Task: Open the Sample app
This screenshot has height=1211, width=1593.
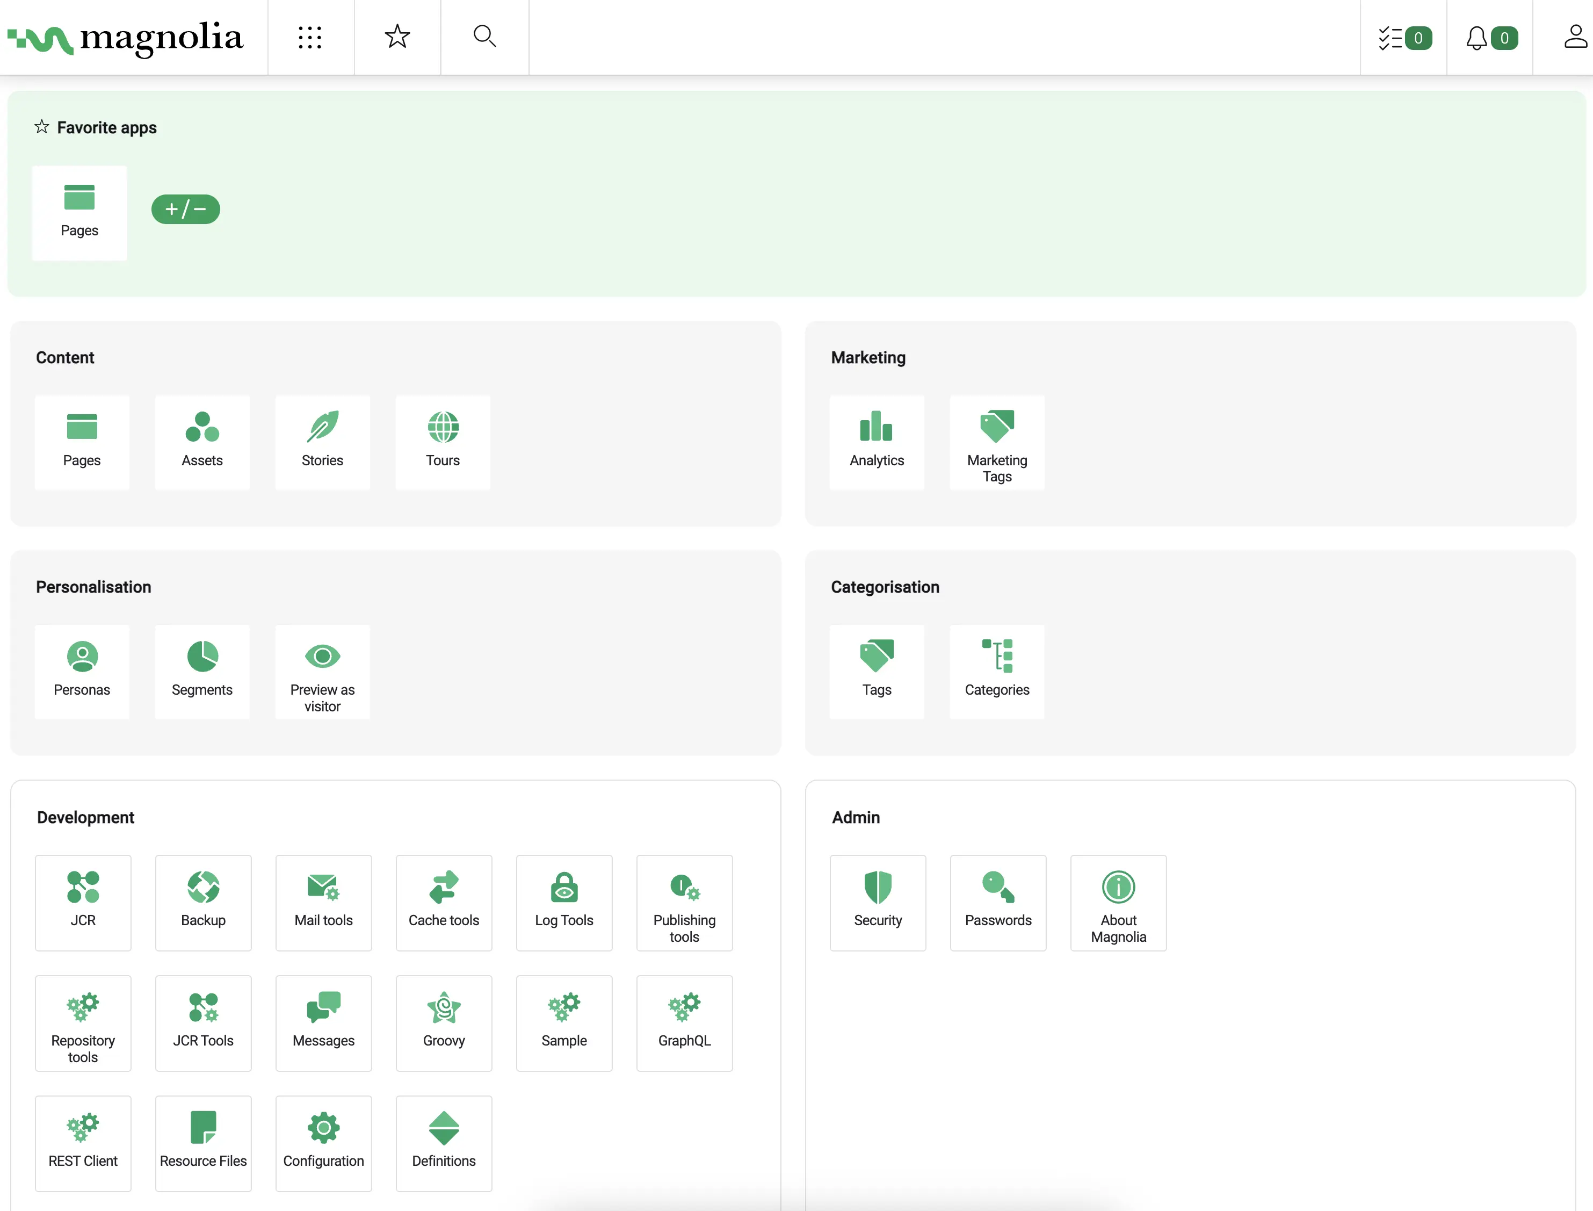Action: (x=564, y=1023)
